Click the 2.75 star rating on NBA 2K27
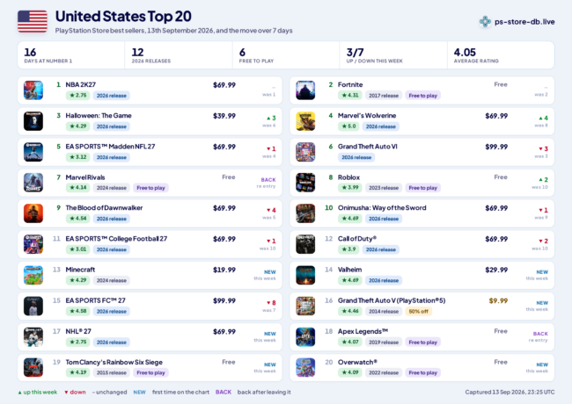The width and height of the screenshot is (572, 404). point(78,96)
